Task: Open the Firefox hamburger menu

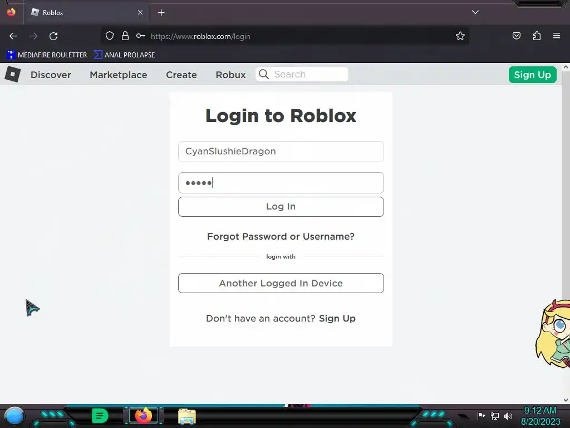Action: [557, 36]
